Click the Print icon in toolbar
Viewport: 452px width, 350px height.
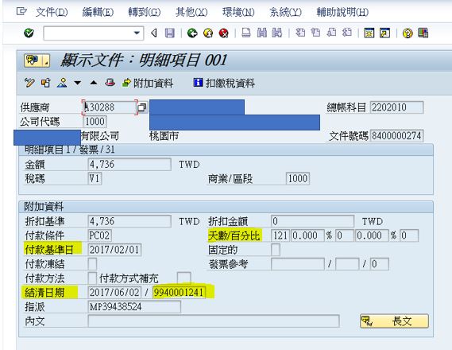pyautogui.click(x=246, y=33)
